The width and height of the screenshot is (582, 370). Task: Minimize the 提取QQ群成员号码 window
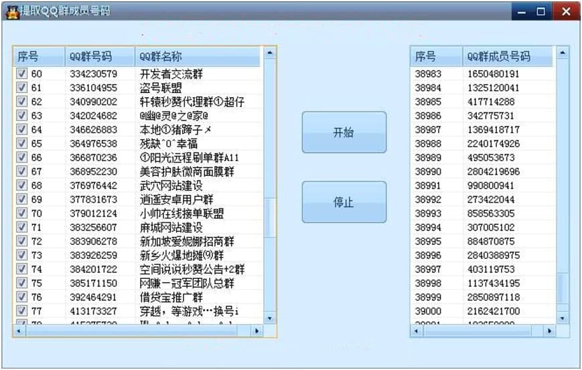(x=522, y=12)
